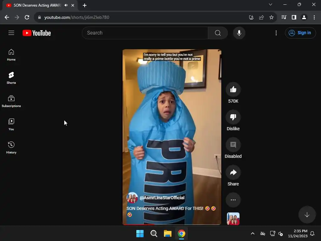Viewport: 321px width, 241px height.
Task: Open the Windows Start menu
Action: [140, 233]
